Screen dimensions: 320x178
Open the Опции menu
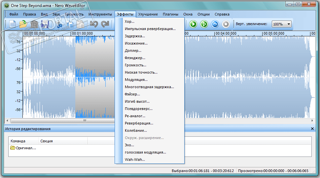point(203,14)
